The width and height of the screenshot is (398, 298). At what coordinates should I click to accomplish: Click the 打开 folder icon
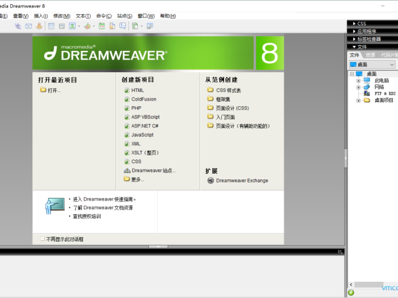point(43,90)
